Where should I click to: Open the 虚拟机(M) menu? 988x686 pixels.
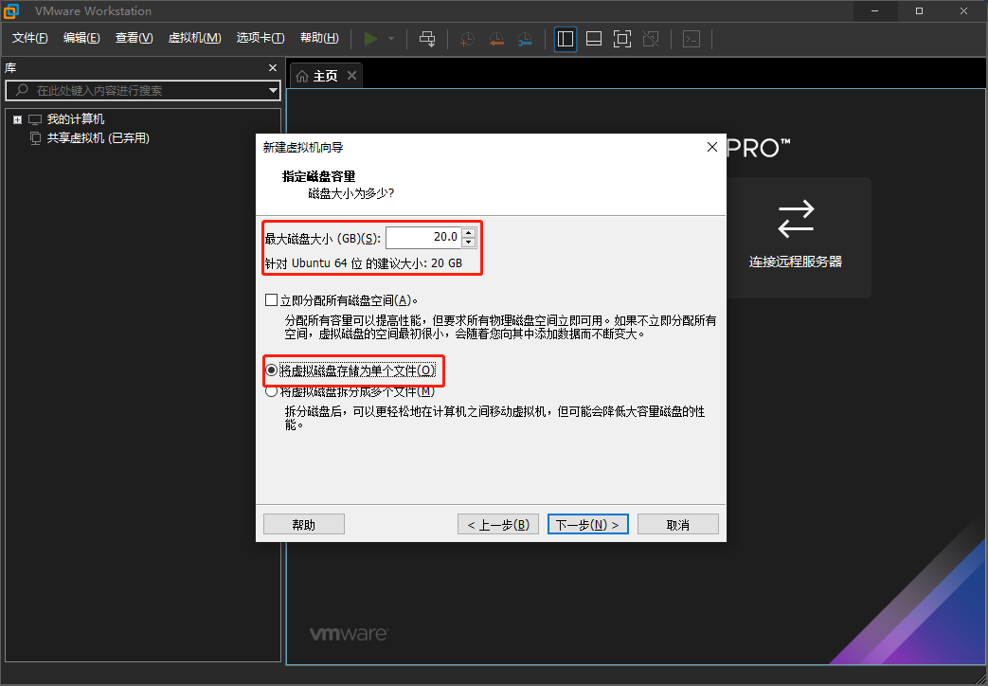(195, 38)
